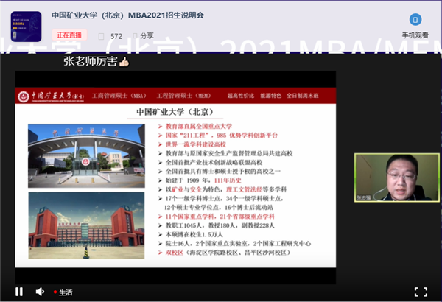Click the slide heading 中国矿业大学（北京）
Viewport: 442px width, 302px height.
175,112
